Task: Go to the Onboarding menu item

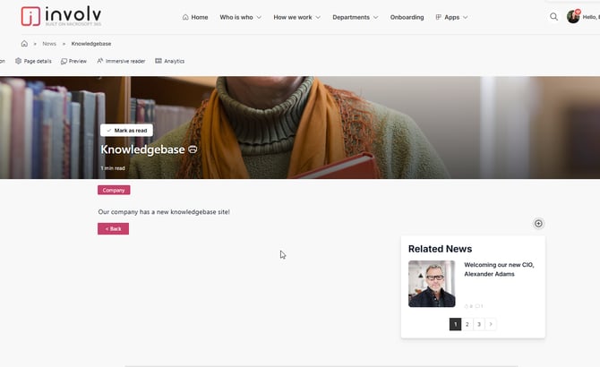Action: (x=407, y=17)
